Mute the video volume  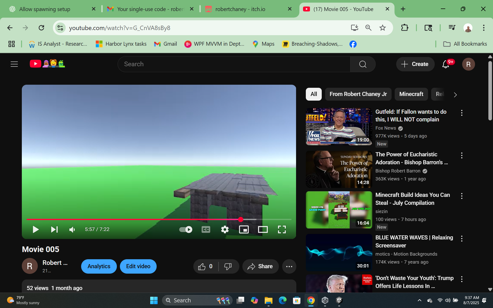pos(72,229)
